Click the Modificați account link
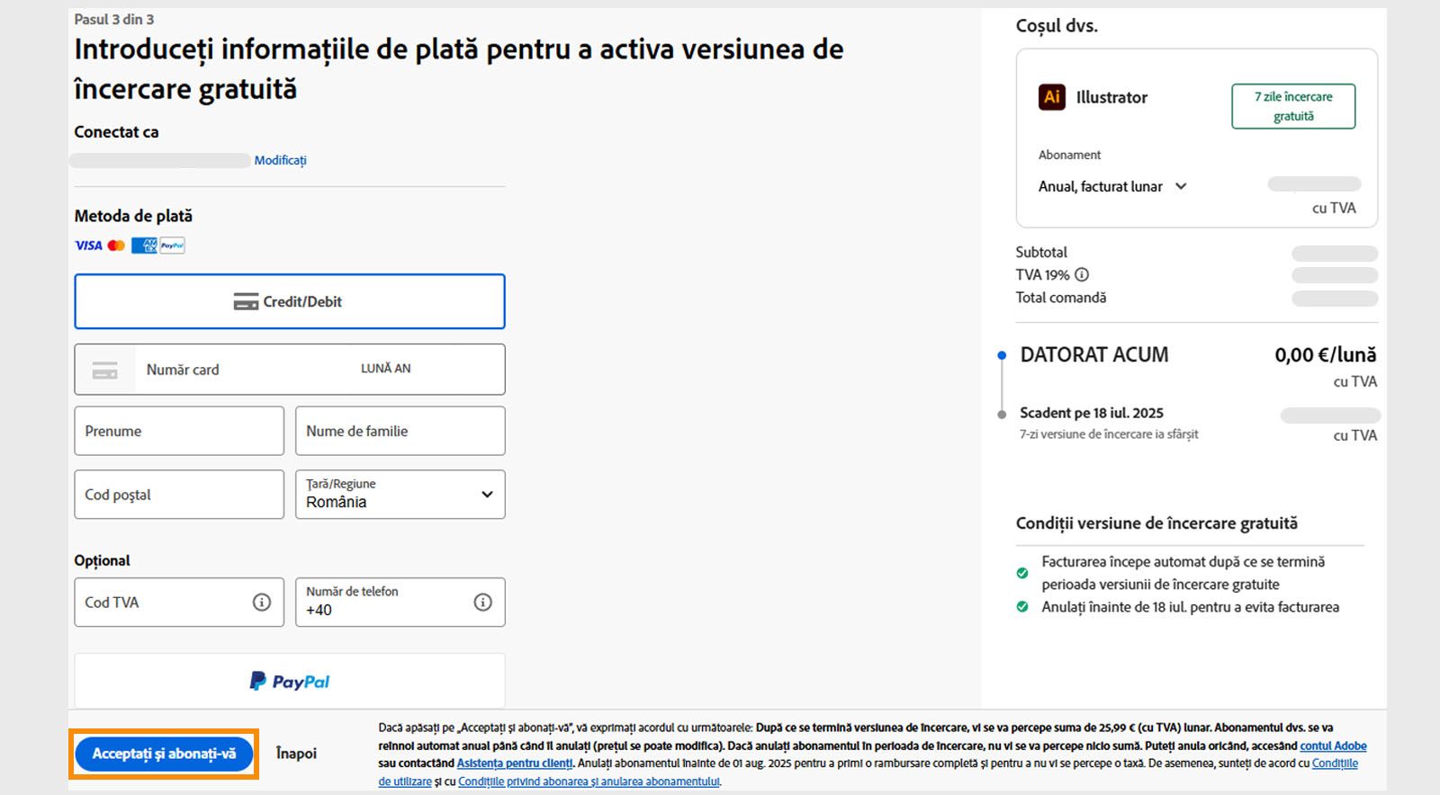This screenshot has width=1440, height=795. pos(280,161)
